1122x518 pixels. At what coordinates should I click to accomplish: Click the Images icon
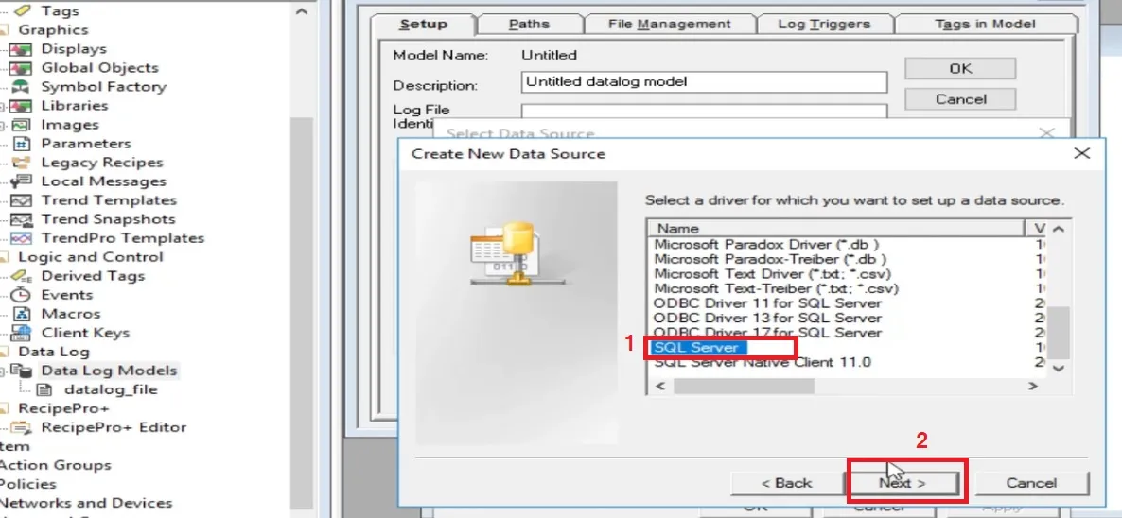click(23, 125)
